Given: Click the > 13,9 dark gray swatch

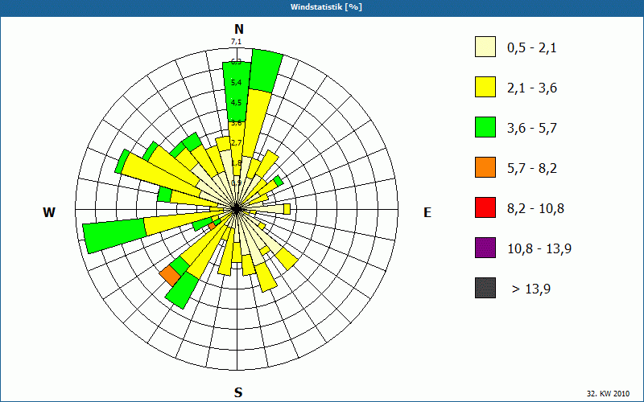Looking at the screenshot, I should (x=485, y=288).
